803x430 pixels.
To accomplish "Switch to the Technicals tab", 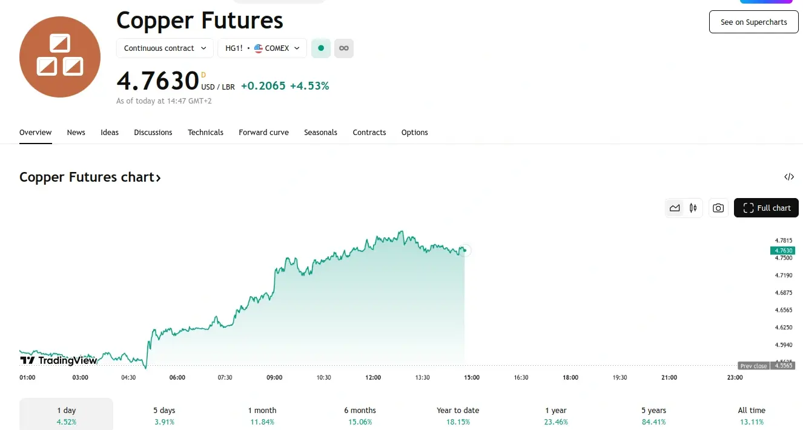I will click(x=205, y=133).
